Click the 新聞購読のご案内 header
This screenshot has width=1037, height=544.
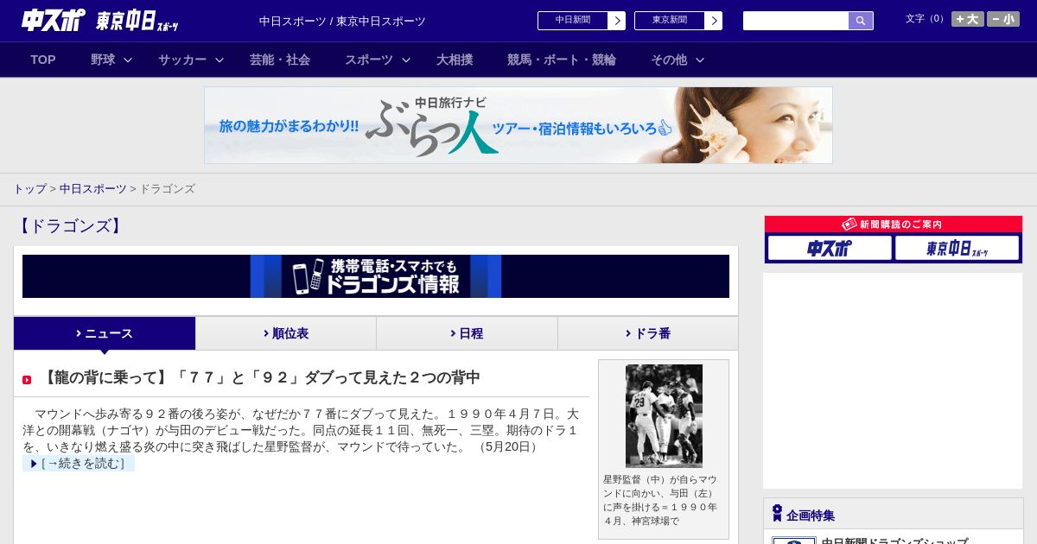tap(894, 224)
